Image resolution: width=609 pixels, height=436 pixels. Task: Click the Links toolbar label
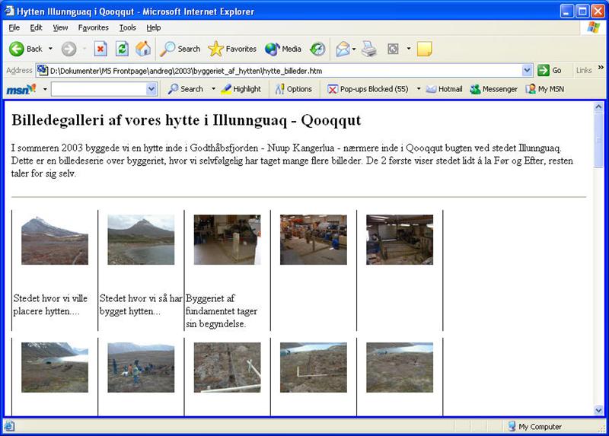coord(584,70)
